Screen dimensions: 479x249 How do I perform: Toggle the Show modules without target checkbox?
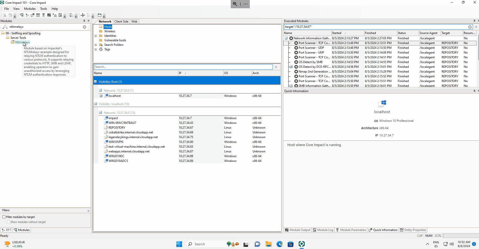click(x=9, y=222)
